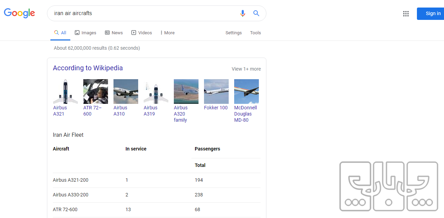Click the in-service value 13
The height and width of the screenshot is (218, 444).
[128, 209]
